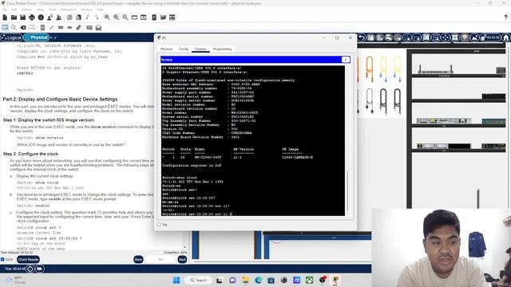The width and height of the screenshot is (511, 287).
Task: Click the Back button in instructions panel
Action: (138, 259)
